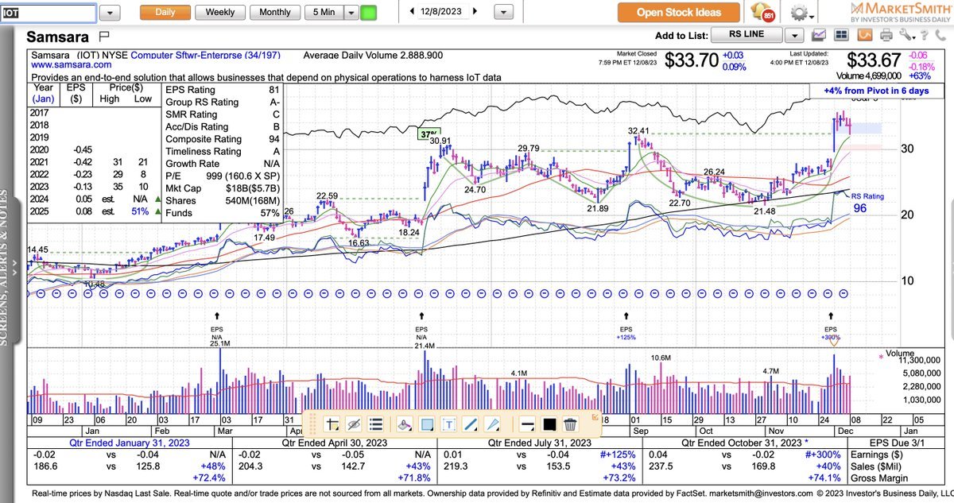Screen dimensions: 954x503
Task: Click the phone contact icon
Action: coord(940,35)
